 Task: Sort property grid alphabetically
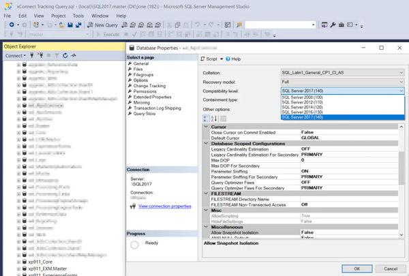click(214, 119)
